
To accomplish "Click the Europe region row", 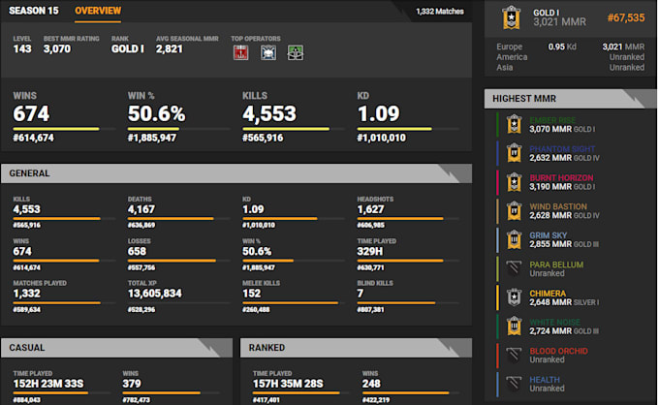I will click(x=570, y=47).
